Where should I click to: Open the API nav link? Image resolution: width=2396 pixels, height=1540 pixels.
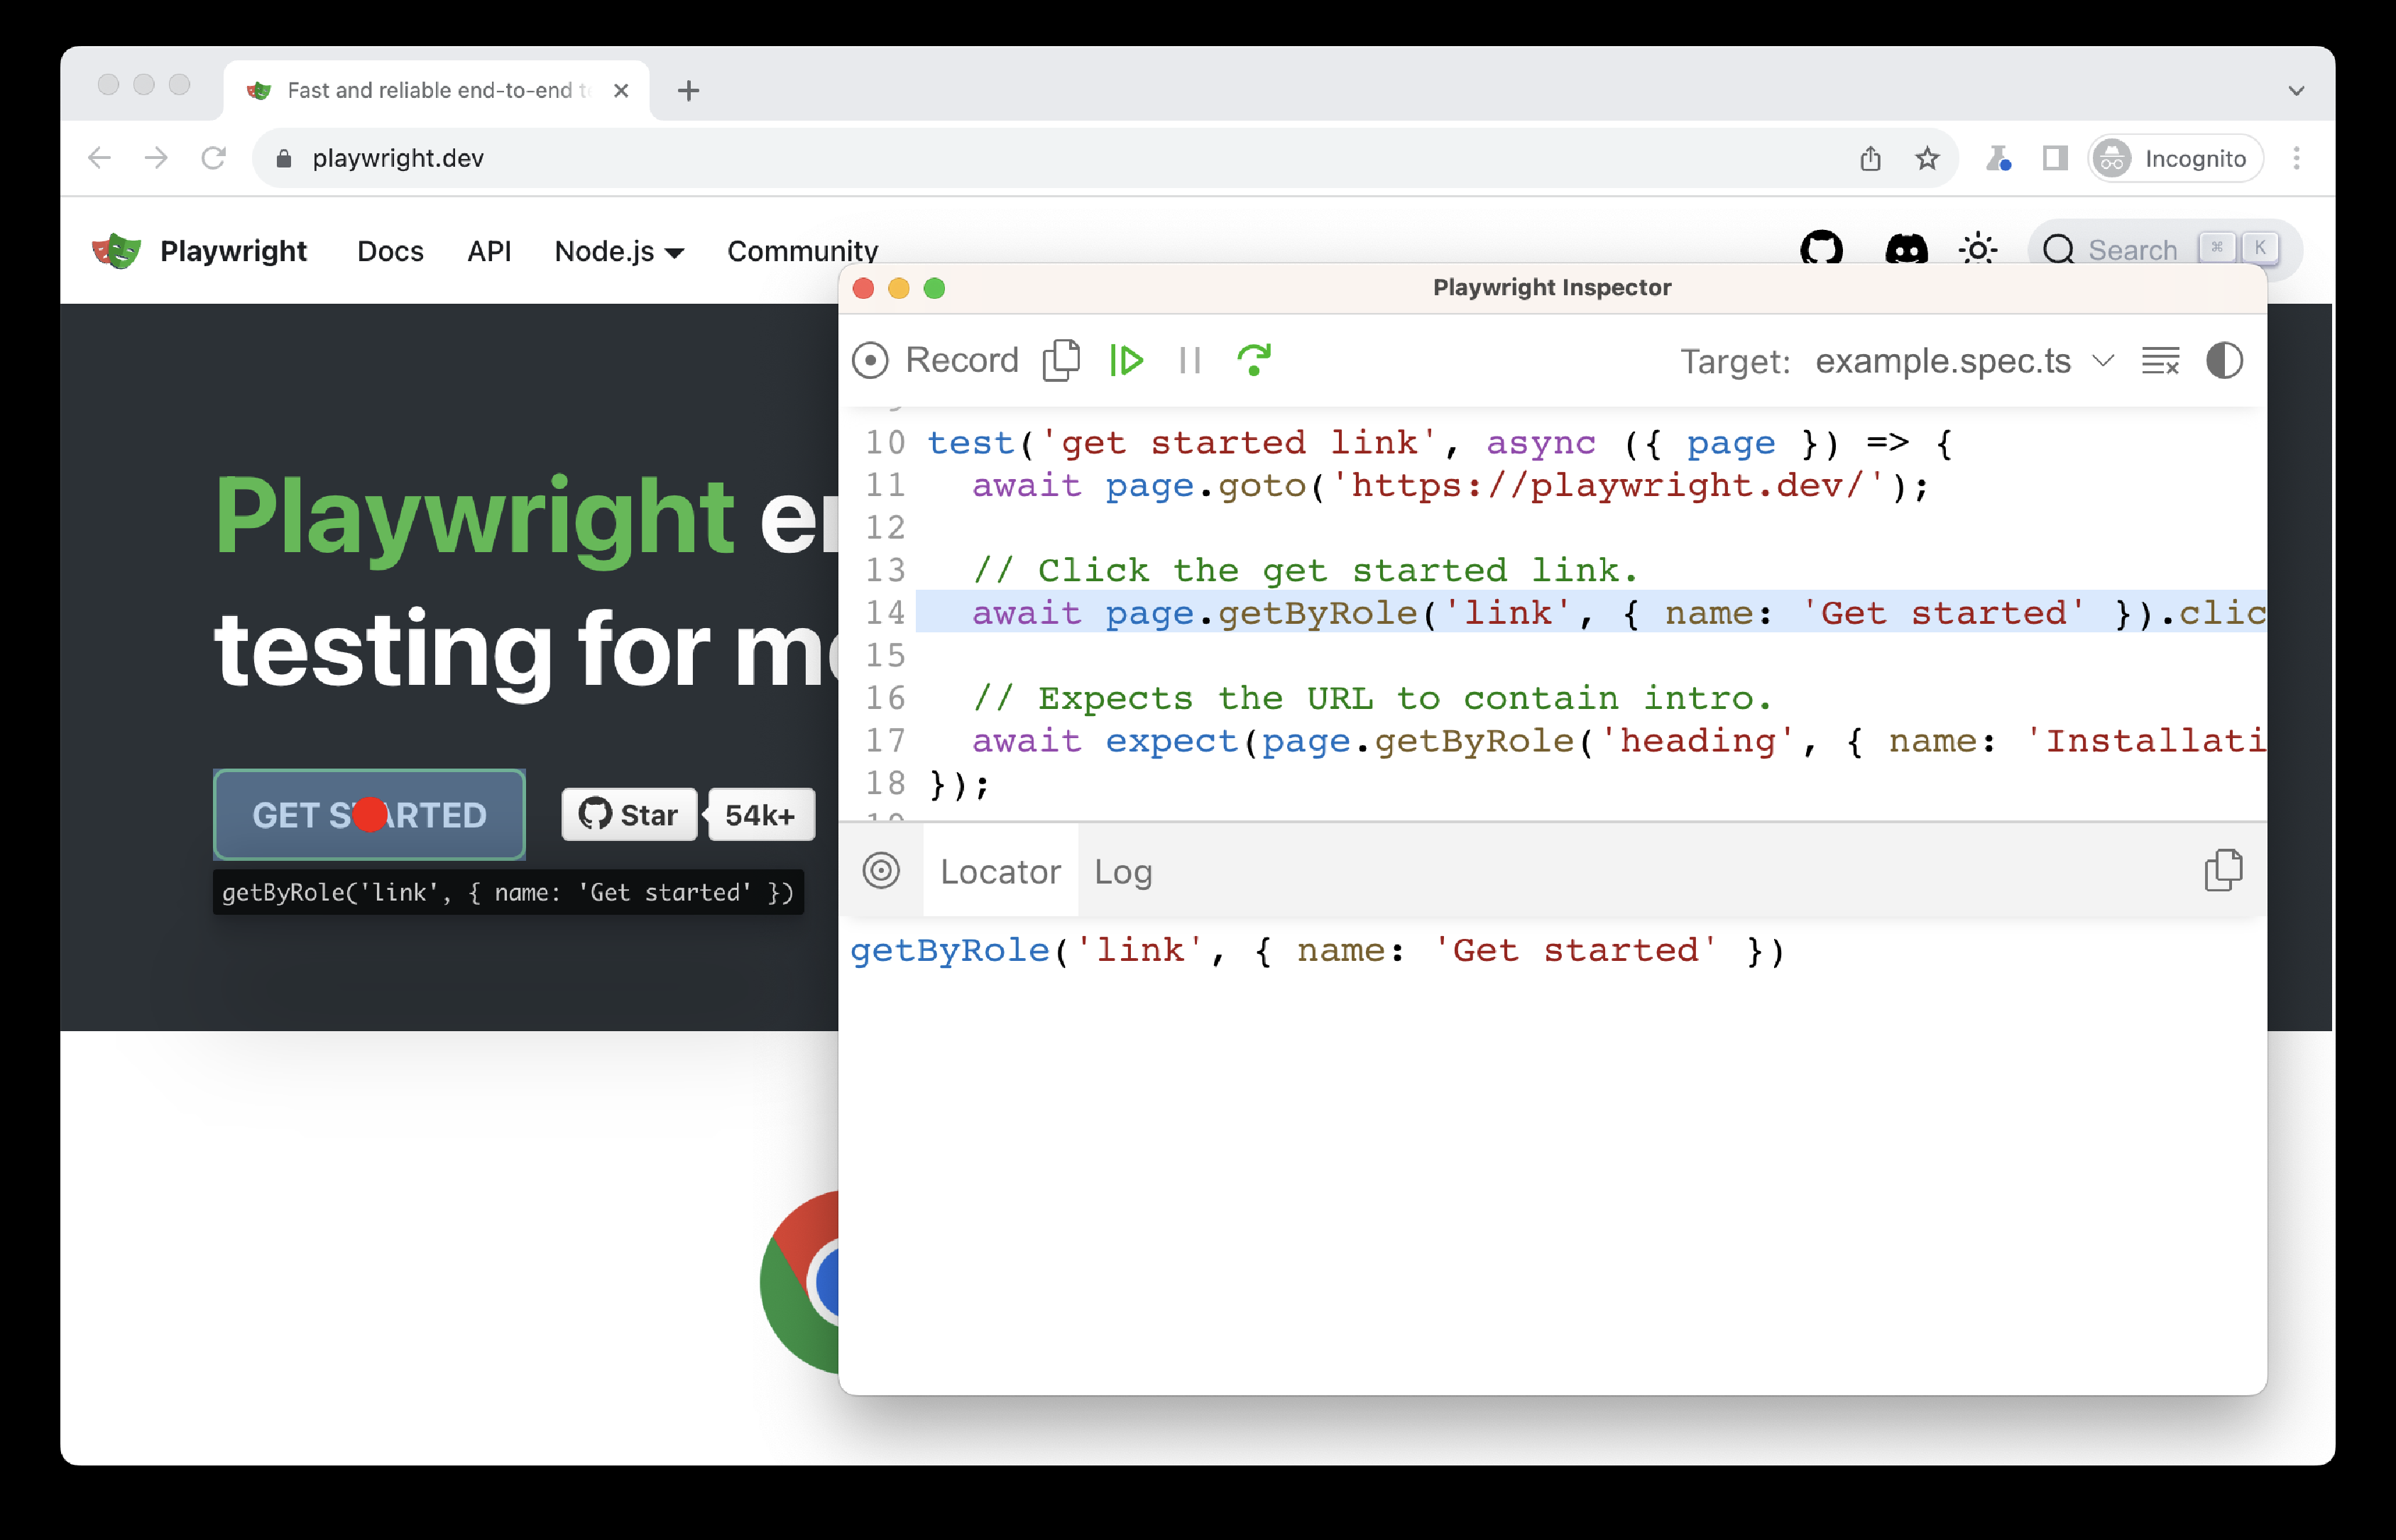tap(489, 251)
